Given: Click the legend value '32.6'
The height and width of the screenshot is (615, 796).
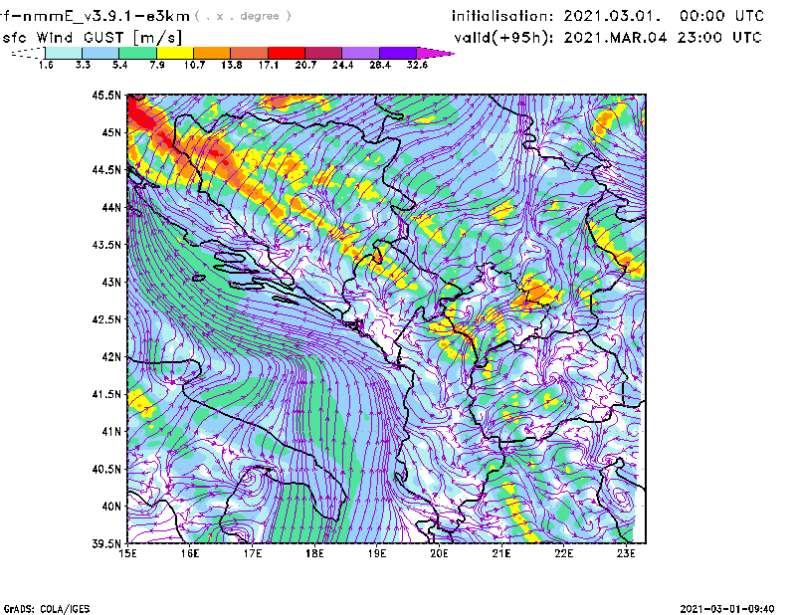Looking at the screenshot, I should point(417,65).
